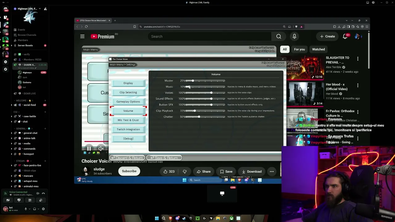The height and width of the screenshot is (222, 395).
Task: Open YouTube notifications bell
Action: (345, 36)
